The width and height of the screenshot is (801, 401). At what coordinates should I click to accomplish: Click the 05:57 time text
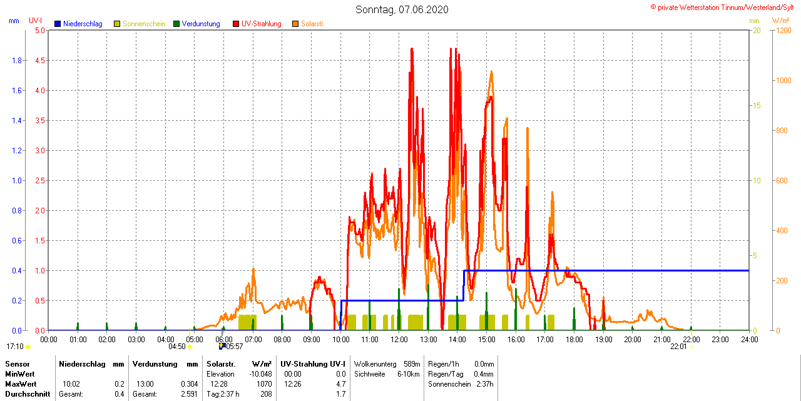(234, 347)
